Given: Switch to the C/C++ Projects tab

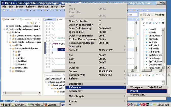Looking at the screenshot, I should click(26, 19).
